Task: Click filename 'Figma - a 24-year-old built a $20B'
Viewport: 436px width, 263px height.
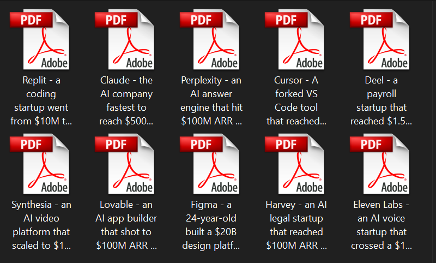Action: (x=211, y=225)
